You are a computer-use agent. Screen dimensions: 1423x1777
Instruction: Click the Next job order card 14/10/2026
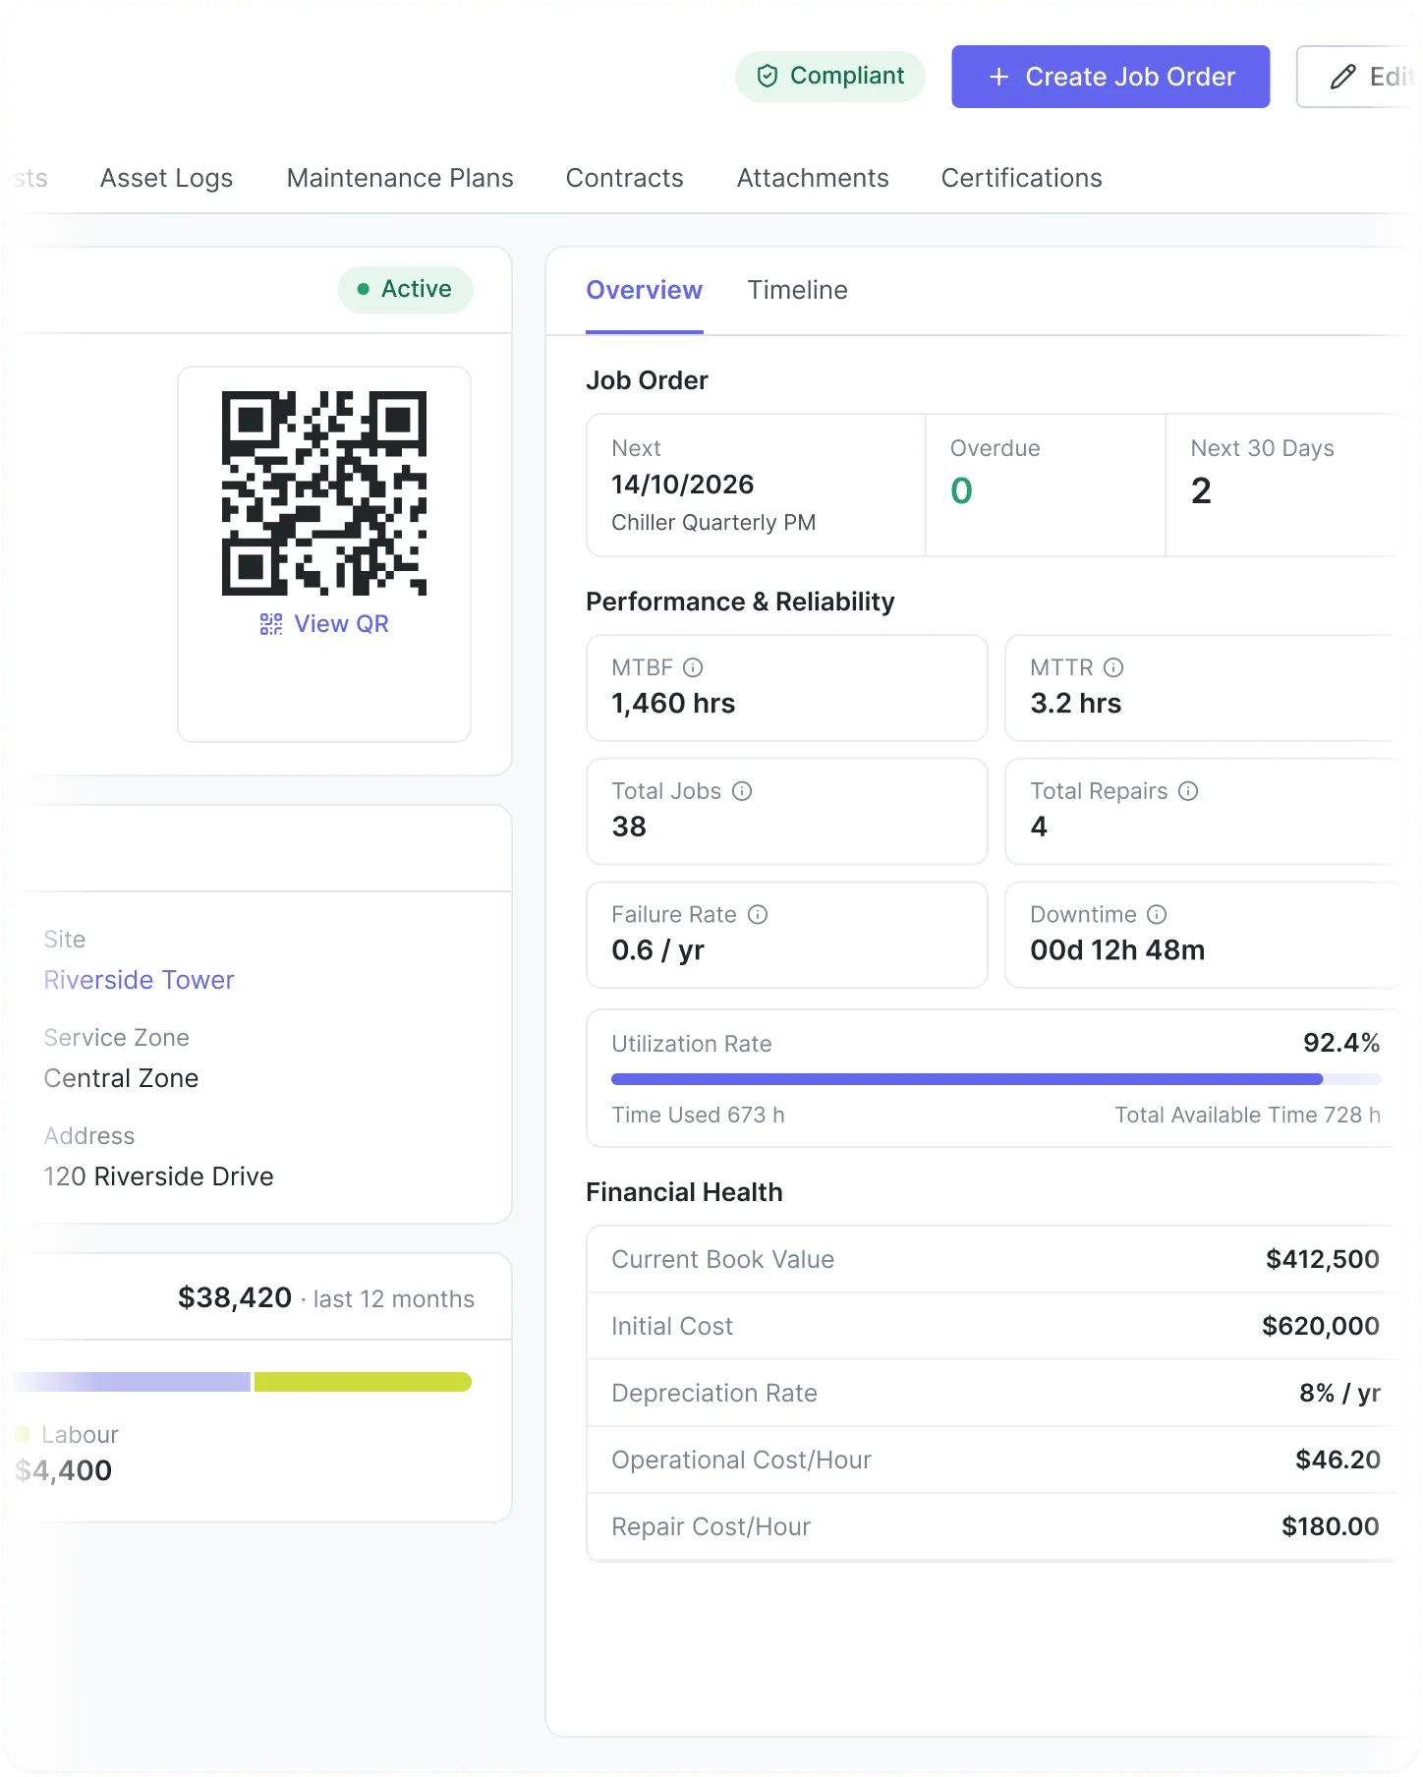coord(756,486)
